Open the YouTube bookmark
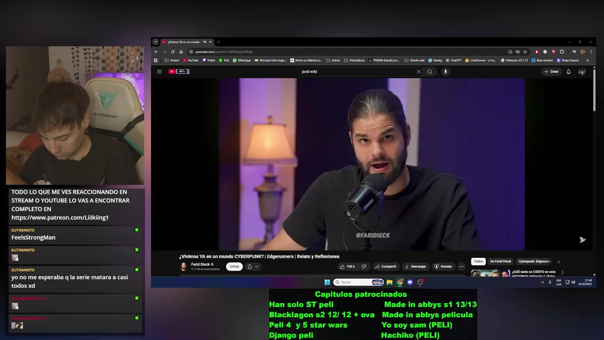The width and height of the screenshot is (604, 340). click(x=191, y=60)
